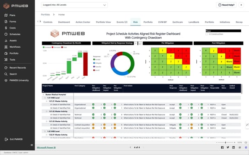Collapse the 1.02 WBS Level row
The width and height of the screenshot is (249, 155).
click(x=45, y=131)
